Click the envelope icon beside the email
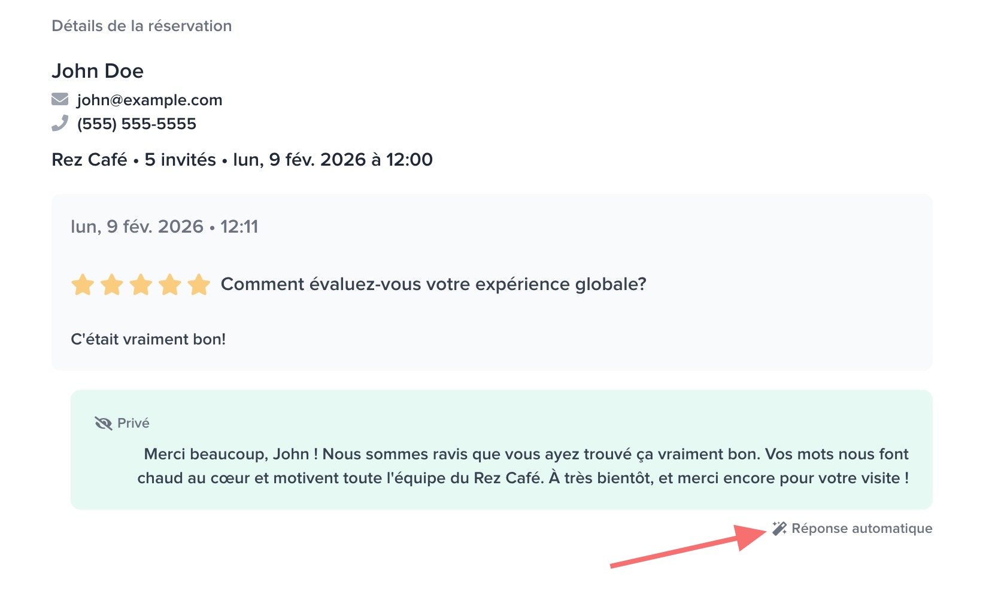1001x616 pixels. click(60, 99)
